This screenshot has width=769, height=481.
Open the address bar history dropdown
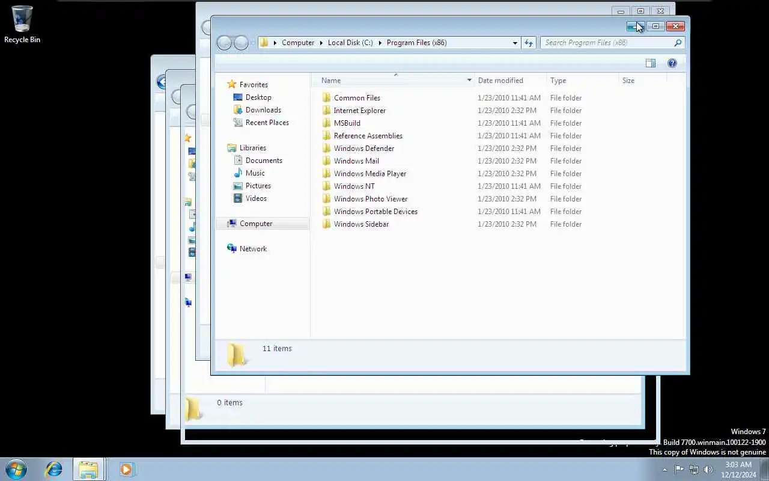click(x=515, y=43)
